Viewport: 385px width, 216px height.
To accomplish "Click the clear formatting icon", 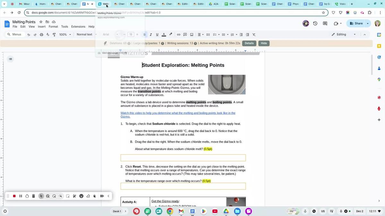I will 254,35.
